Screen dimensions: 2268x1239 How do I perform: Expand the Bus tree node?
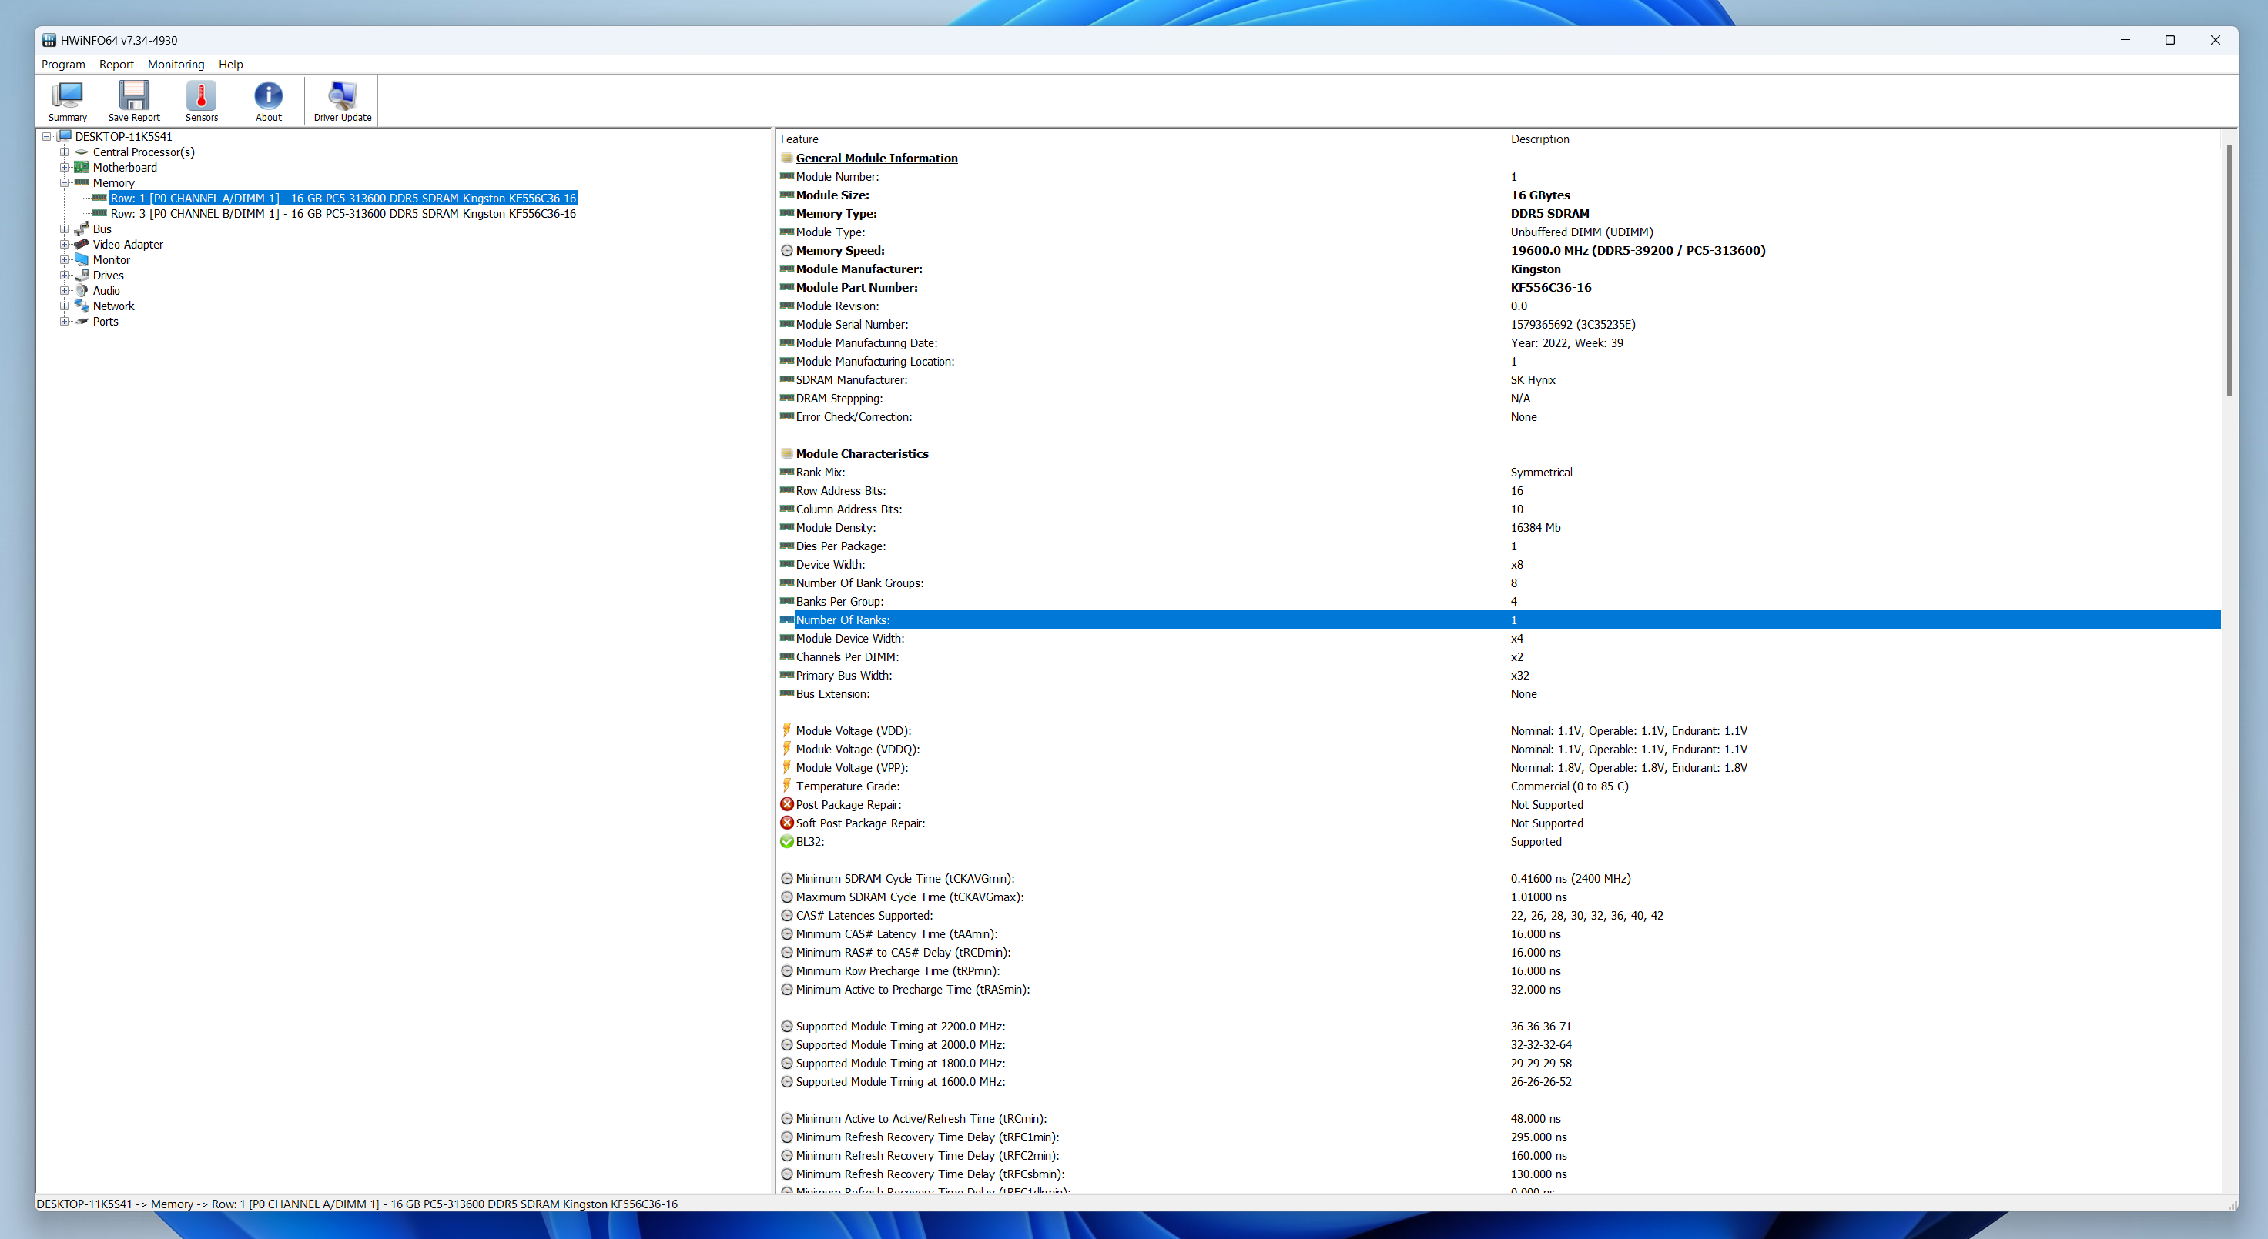pos(64,229)
